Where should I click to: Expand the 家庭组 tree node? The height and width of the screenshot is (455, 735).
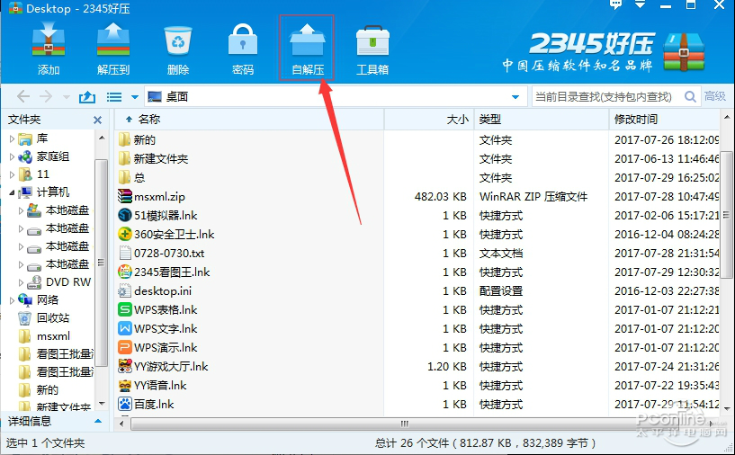tap(13, 156)
